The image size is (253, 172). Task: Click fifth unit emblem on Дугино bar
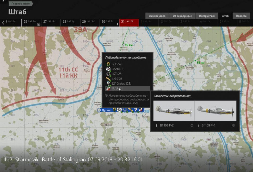click(136, 110)
